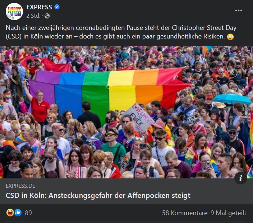Open the list of 89 reactions
253x223 pixels.
pyautogui.click(x=28, y=213)
